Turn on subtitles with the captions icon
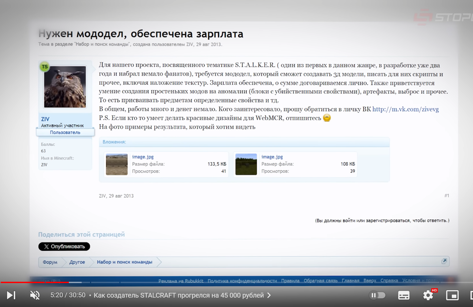473x307 pixels. [x=404, y=295]
